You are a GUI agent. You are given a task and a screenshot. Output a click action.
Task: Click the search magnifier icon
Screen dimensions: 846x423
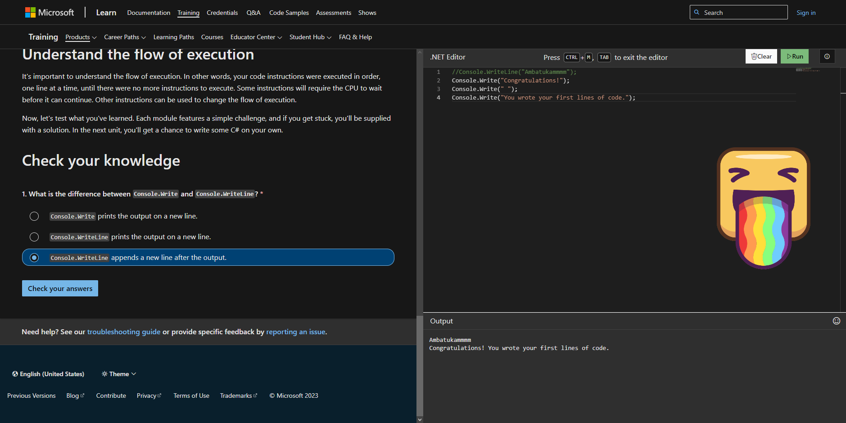(697, 13)
